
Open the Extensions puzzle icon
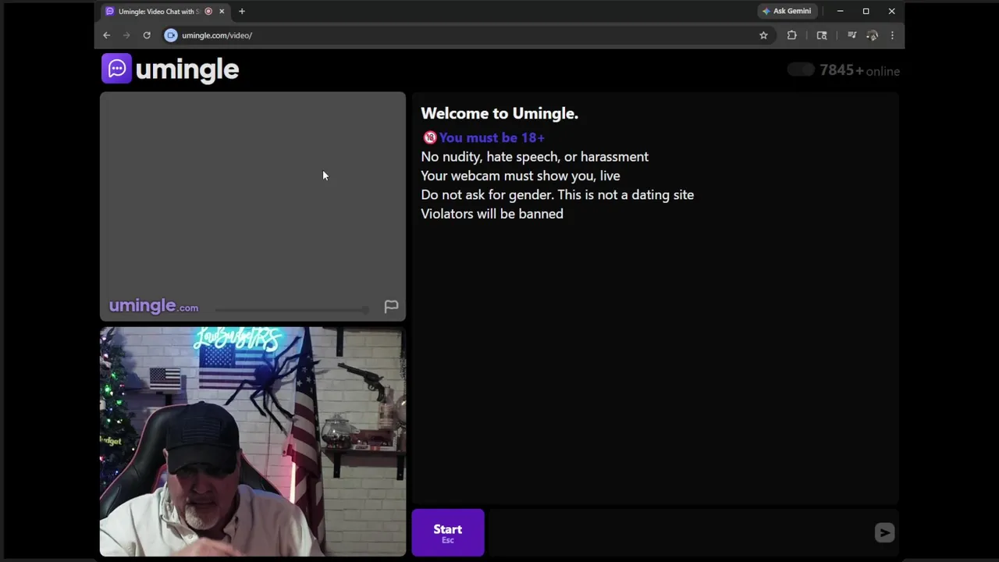(x=791, y=35)
